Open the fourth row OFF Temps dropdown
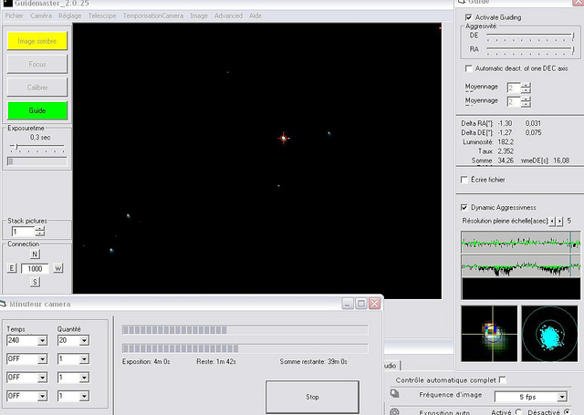Screen dimensions: 584x415 point(43,397)
